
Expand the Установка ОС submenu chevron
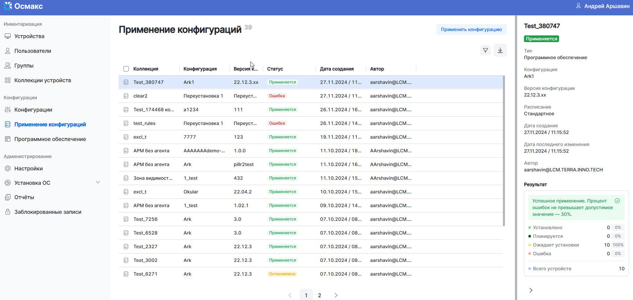[98, 182]
